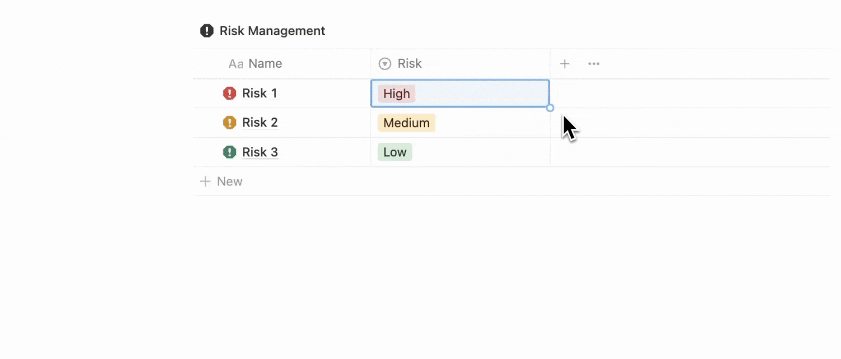Open the Medium select cell for Risk 2

pos(460,123)
